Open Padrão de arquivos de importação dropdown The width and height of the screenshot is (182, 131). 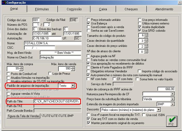tap(73, 86)
